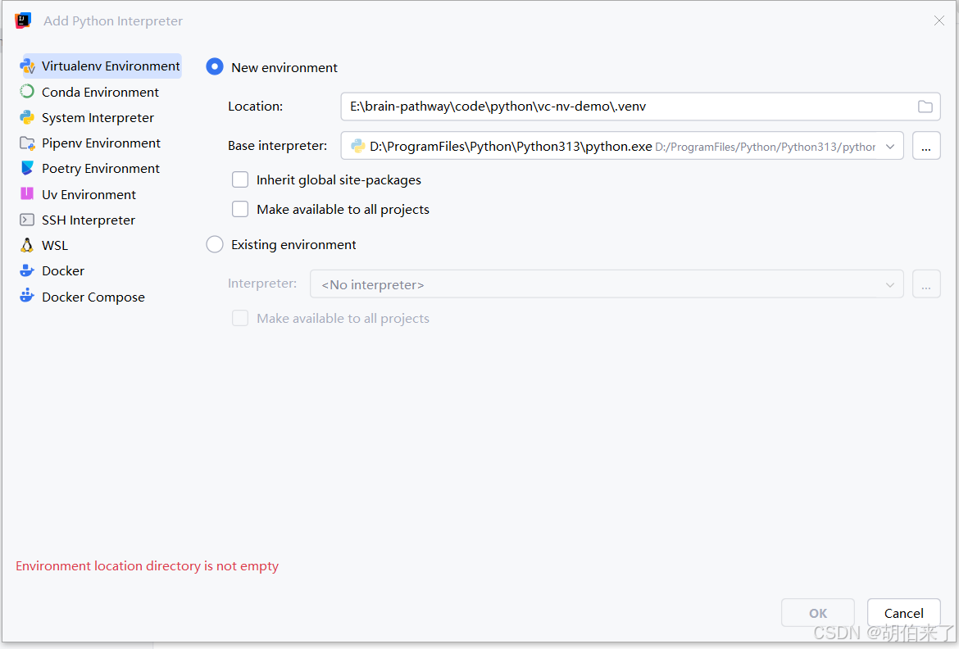Select the Existing environment radio button
Viewport: 959px width, 649px height.
coord(215,244)
